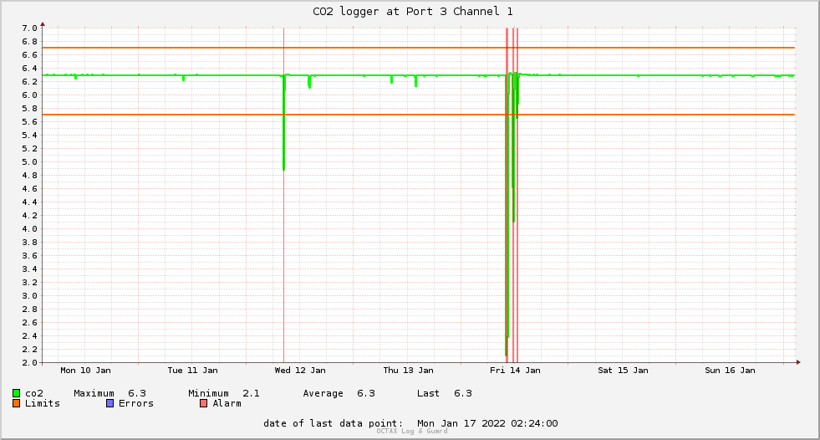Click the 'Errors' legend label
This screenshot has width=820, height=440.
coord(136,403)
